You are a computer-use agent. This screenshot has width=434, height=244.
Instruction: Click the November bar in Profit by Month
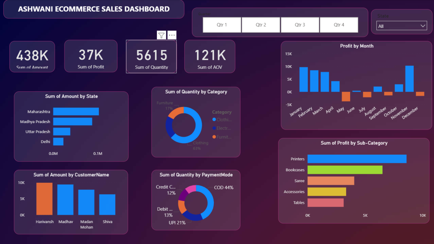tap(409, 79)
